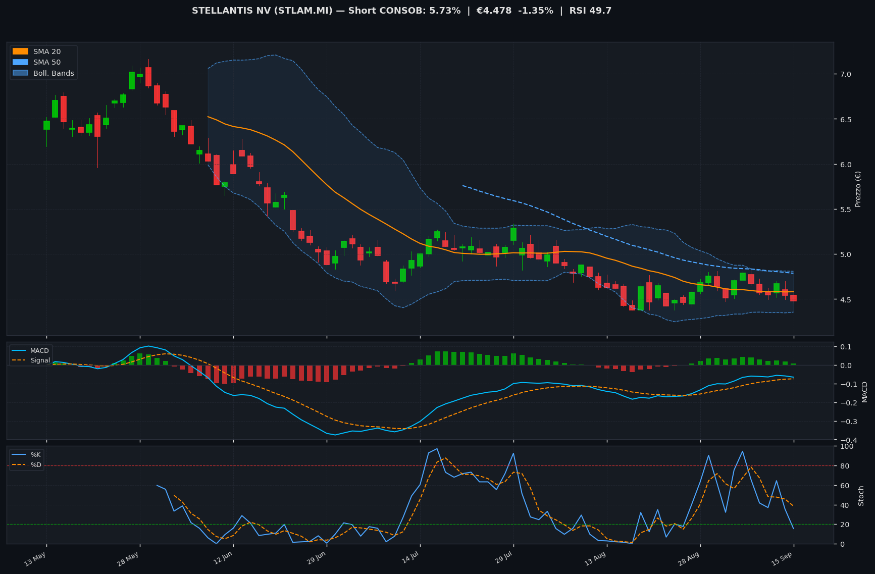Screen dimensions: 875x574
Task: Click the '29 Jun' date label
Action: click(316, 559)
